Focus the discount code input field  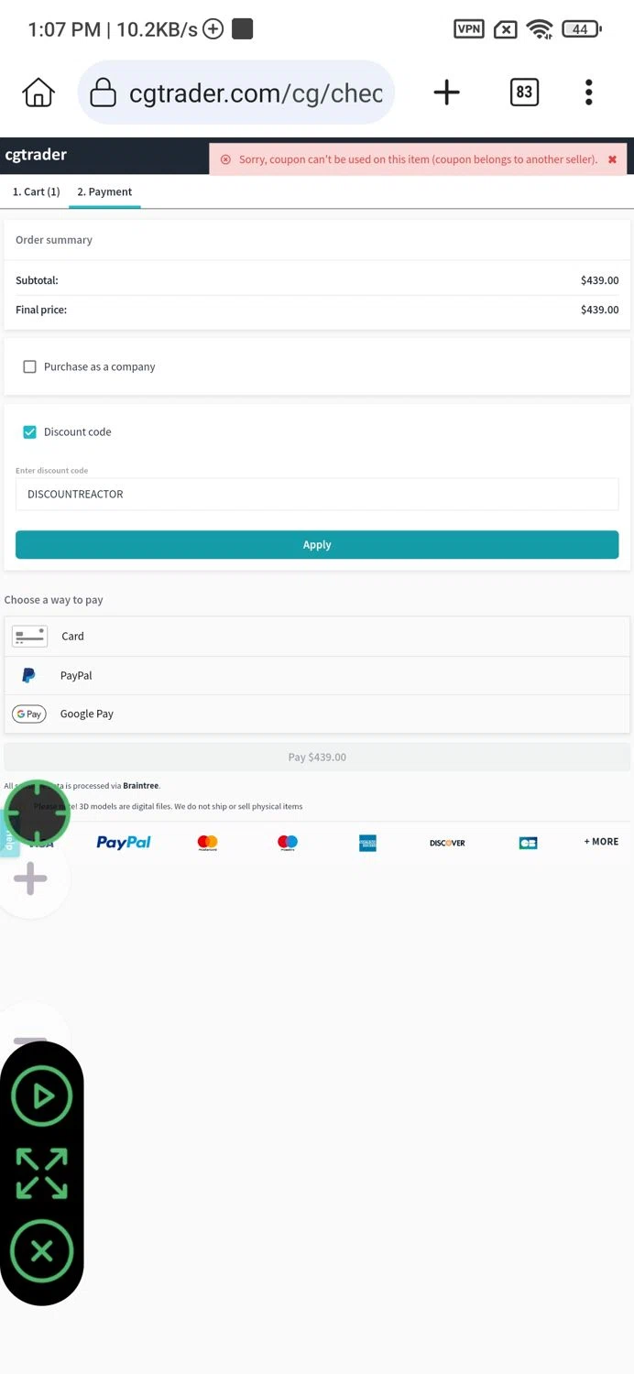click(317, 494)
